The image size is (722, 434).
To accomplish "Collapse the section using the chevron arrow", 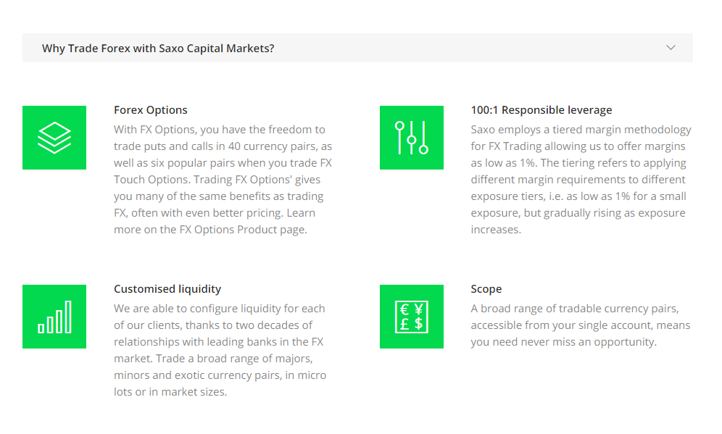I will (x=671, y=48).
